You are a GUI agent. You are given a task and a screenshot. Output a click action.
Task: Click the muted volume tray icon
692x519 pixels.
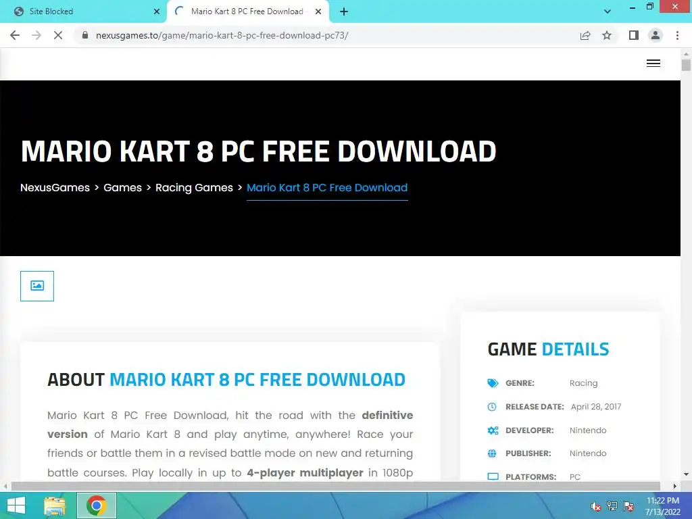click(x=596, y=505)
